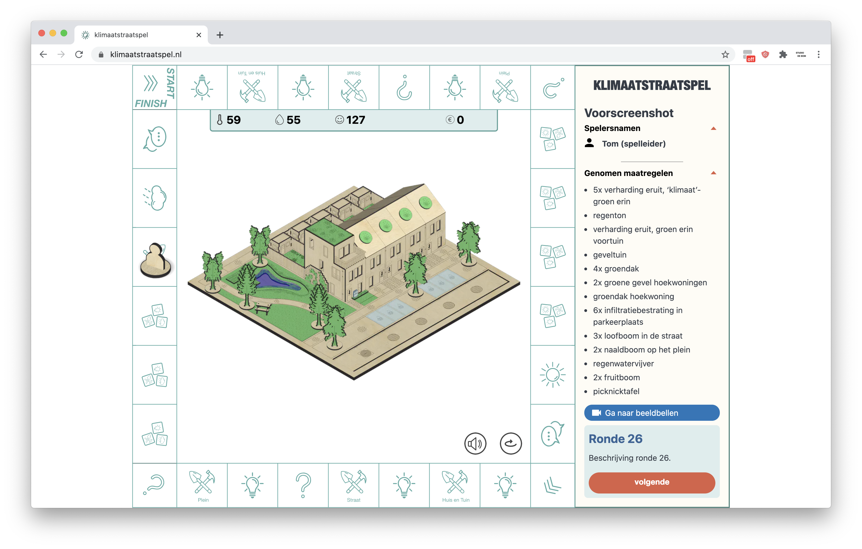Click the rotate view button

tap(510, 444)
